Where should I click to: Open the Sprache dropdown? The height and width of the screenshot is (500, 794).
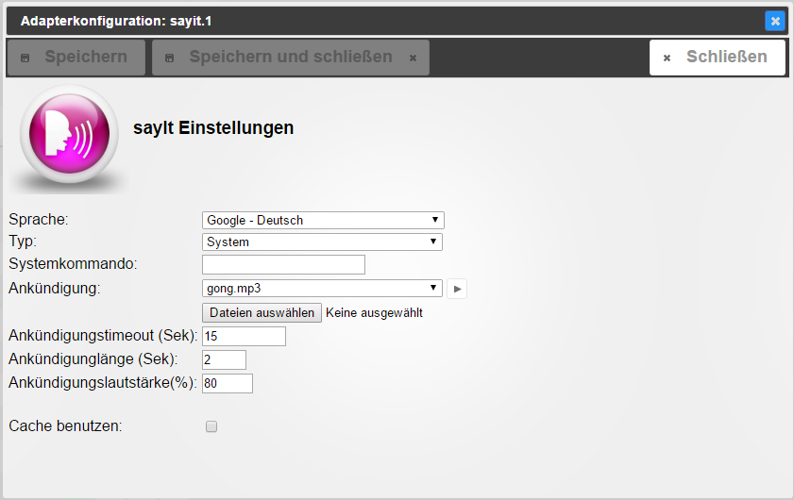pos(323,220)
